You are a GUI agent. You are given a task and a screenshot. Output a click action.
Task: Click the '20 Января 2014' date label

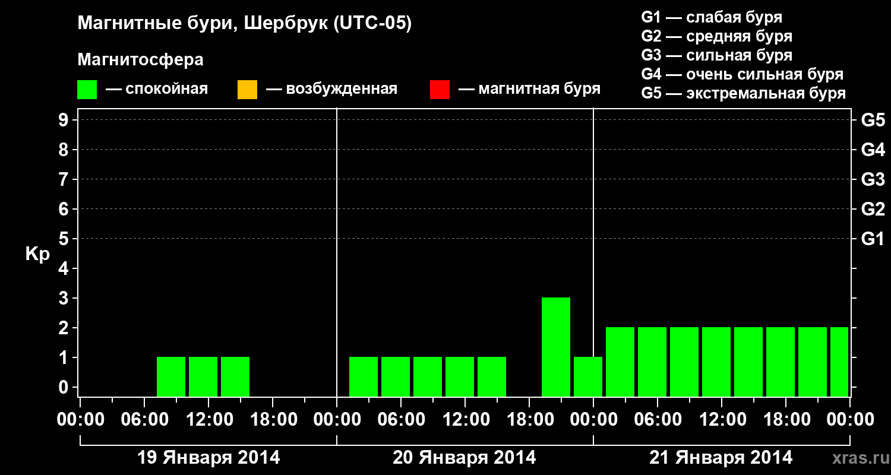tap(465, 458)
